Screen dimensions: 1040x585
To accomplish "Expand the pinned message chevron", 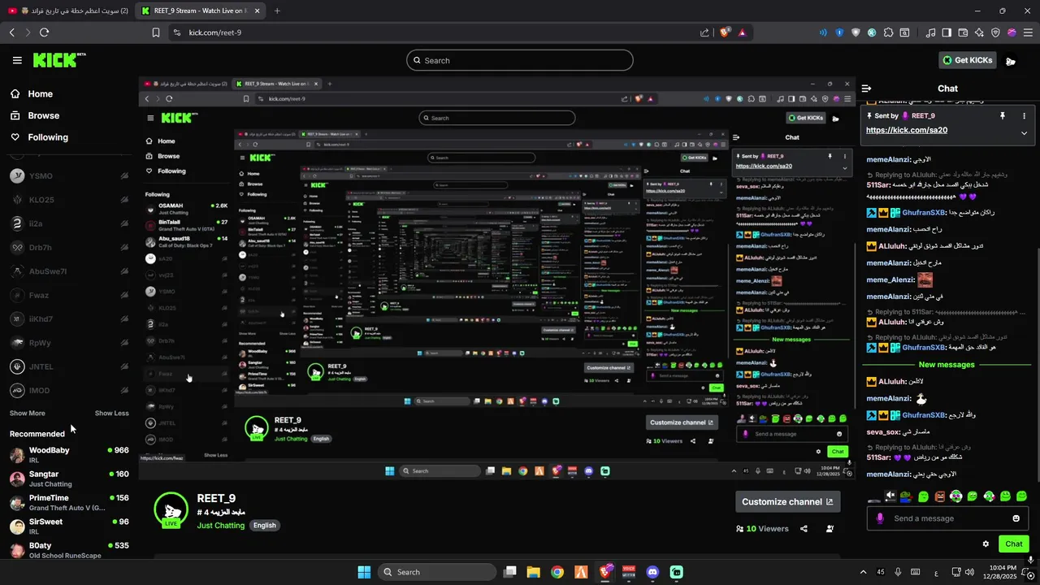I will [x=1024, y=132].
